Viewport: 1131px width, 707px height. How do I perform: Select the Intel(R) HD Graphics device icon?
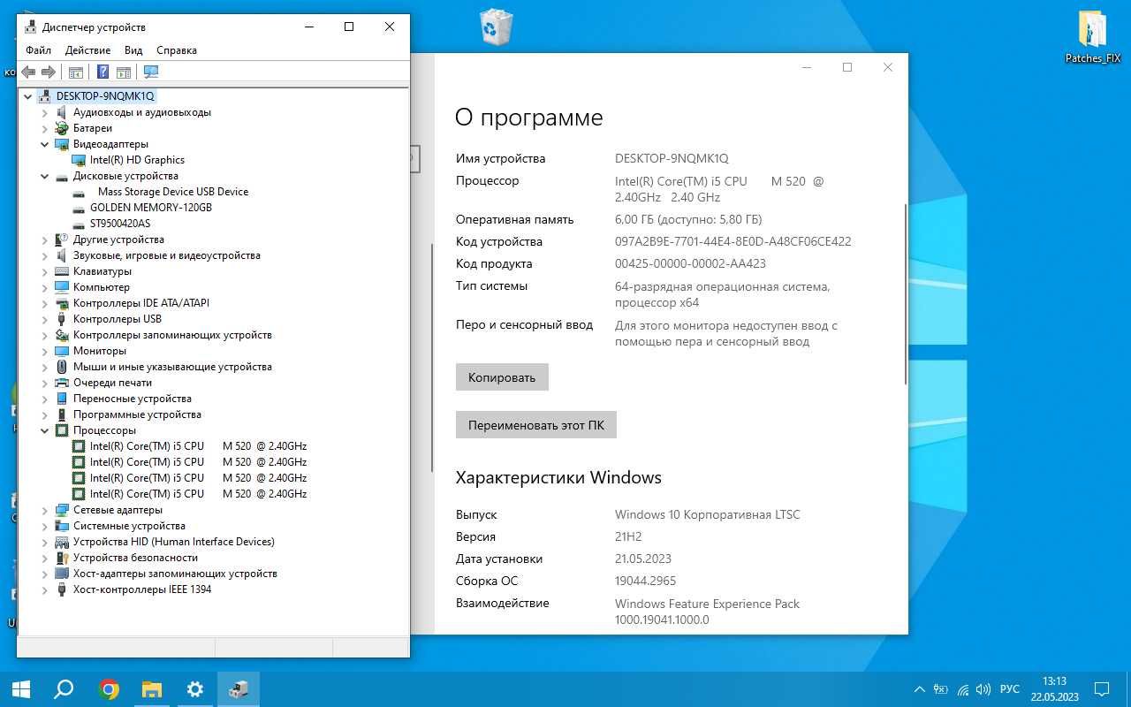point(79,160)
